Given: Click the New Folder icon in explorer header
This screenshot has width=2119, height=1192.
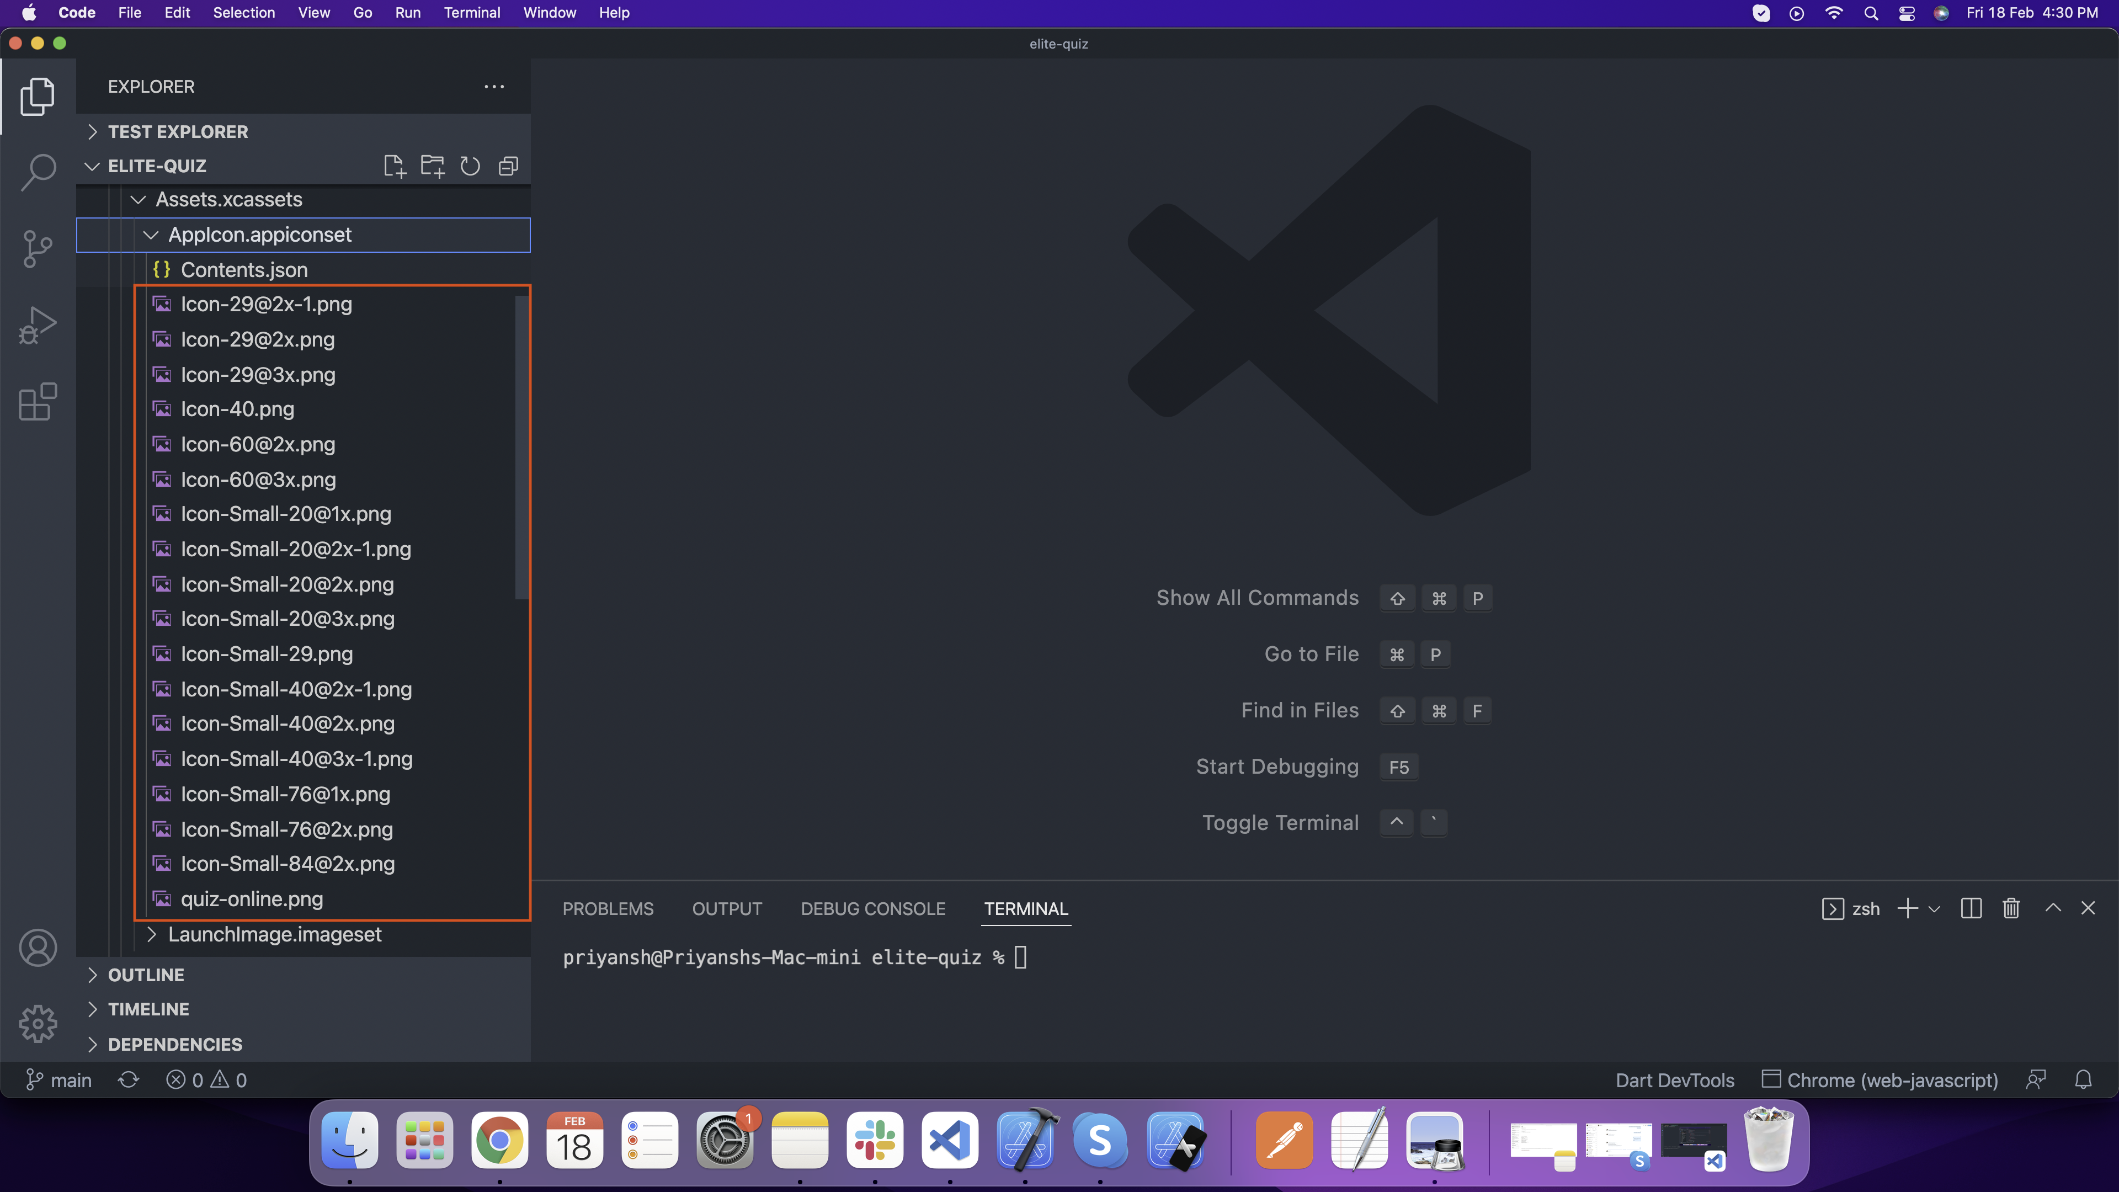Looking at the screenshot, I should coord(433,166).
